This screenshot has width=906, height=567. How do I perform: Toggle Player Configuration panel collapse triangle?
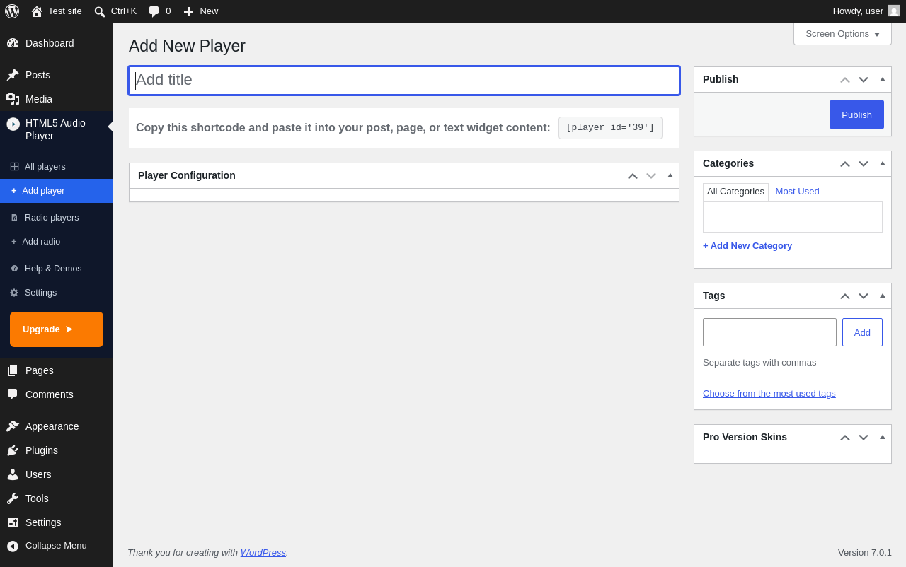670,175
